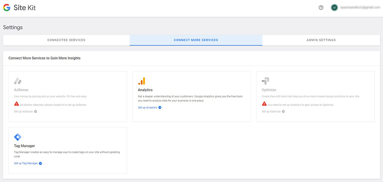Click the Tag Manager diamond icon

(17, 137)
